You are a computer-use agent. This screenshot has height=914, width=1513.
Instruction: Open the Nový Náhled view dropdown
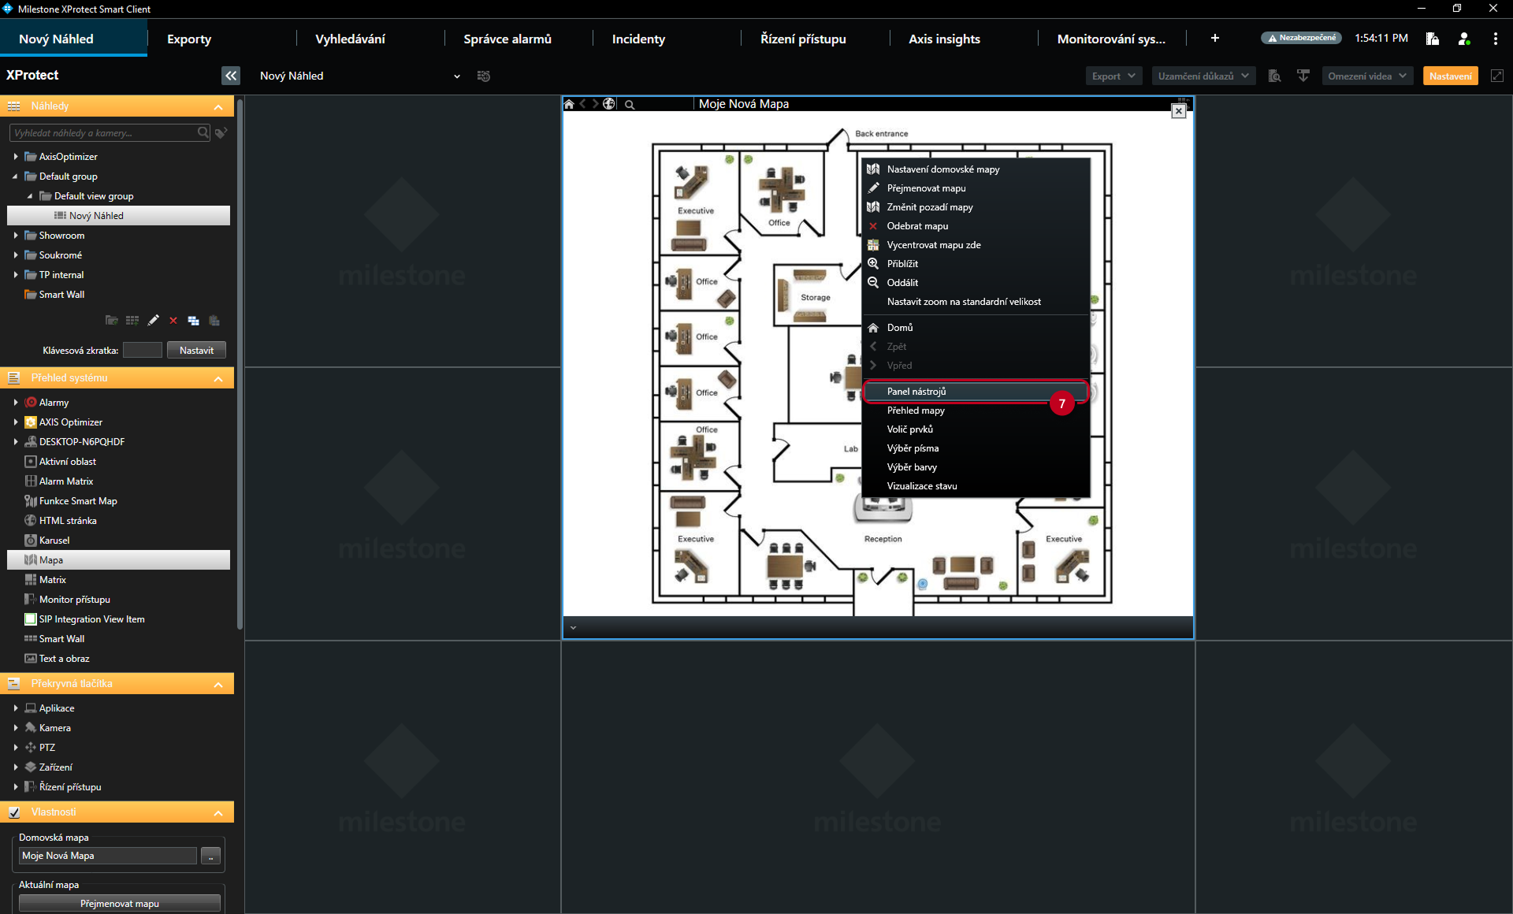359,76
